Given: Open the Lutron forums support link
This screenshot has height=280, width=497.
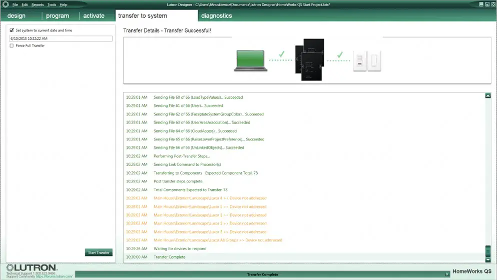Looking at the screenshot, I should pyautogui.click(x=54, y=276).
